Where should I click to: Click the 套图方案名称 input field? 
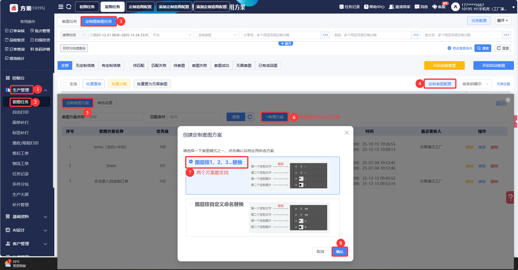click(x=115, y=117)
